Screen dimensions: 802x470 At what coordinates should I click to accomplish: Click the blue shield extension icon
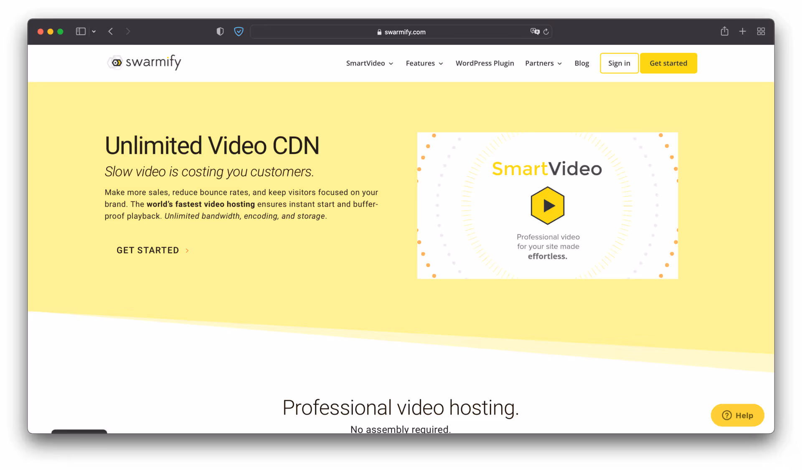coord(239,31)
